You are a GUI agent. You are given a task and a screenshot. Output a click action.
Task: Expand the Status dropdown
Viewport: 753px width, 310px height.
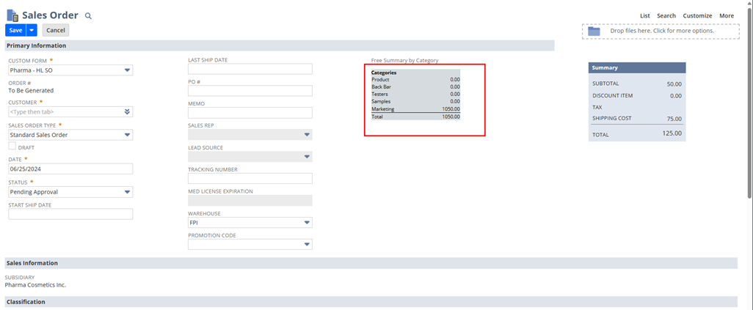click(127, 192)
